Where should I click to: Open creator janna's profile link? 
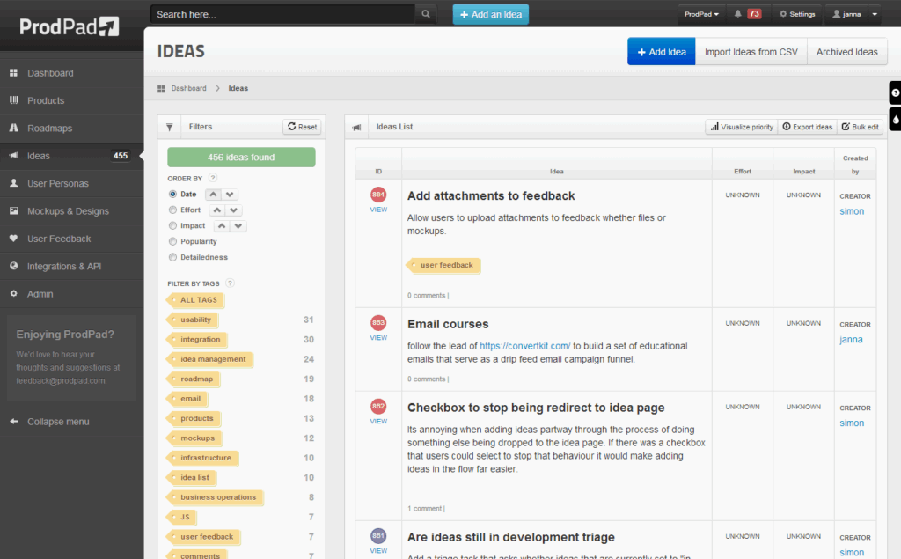coord(851,340)
